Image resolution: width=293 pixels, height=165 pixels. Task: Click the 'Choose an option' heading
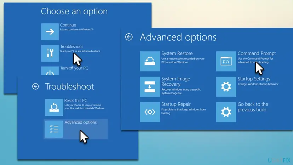pyautogui.click(x=74, y=11)
